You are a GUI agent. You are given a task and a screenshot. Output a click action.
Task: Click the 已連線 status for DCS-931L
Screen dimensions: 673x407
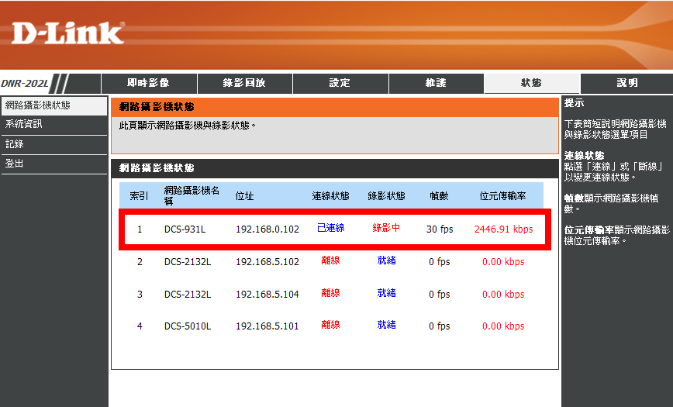click(331, 228)
